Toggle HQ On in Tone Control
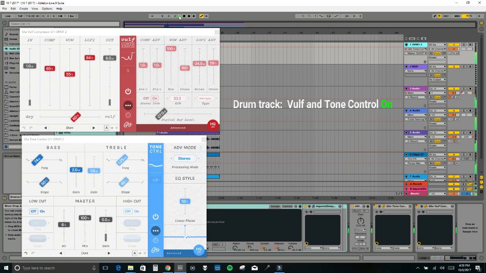Screen dimensions: 486x273 coord(199,250)
